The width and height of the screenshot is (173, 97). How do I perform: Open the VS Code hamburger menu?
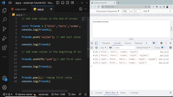point(10,3)
